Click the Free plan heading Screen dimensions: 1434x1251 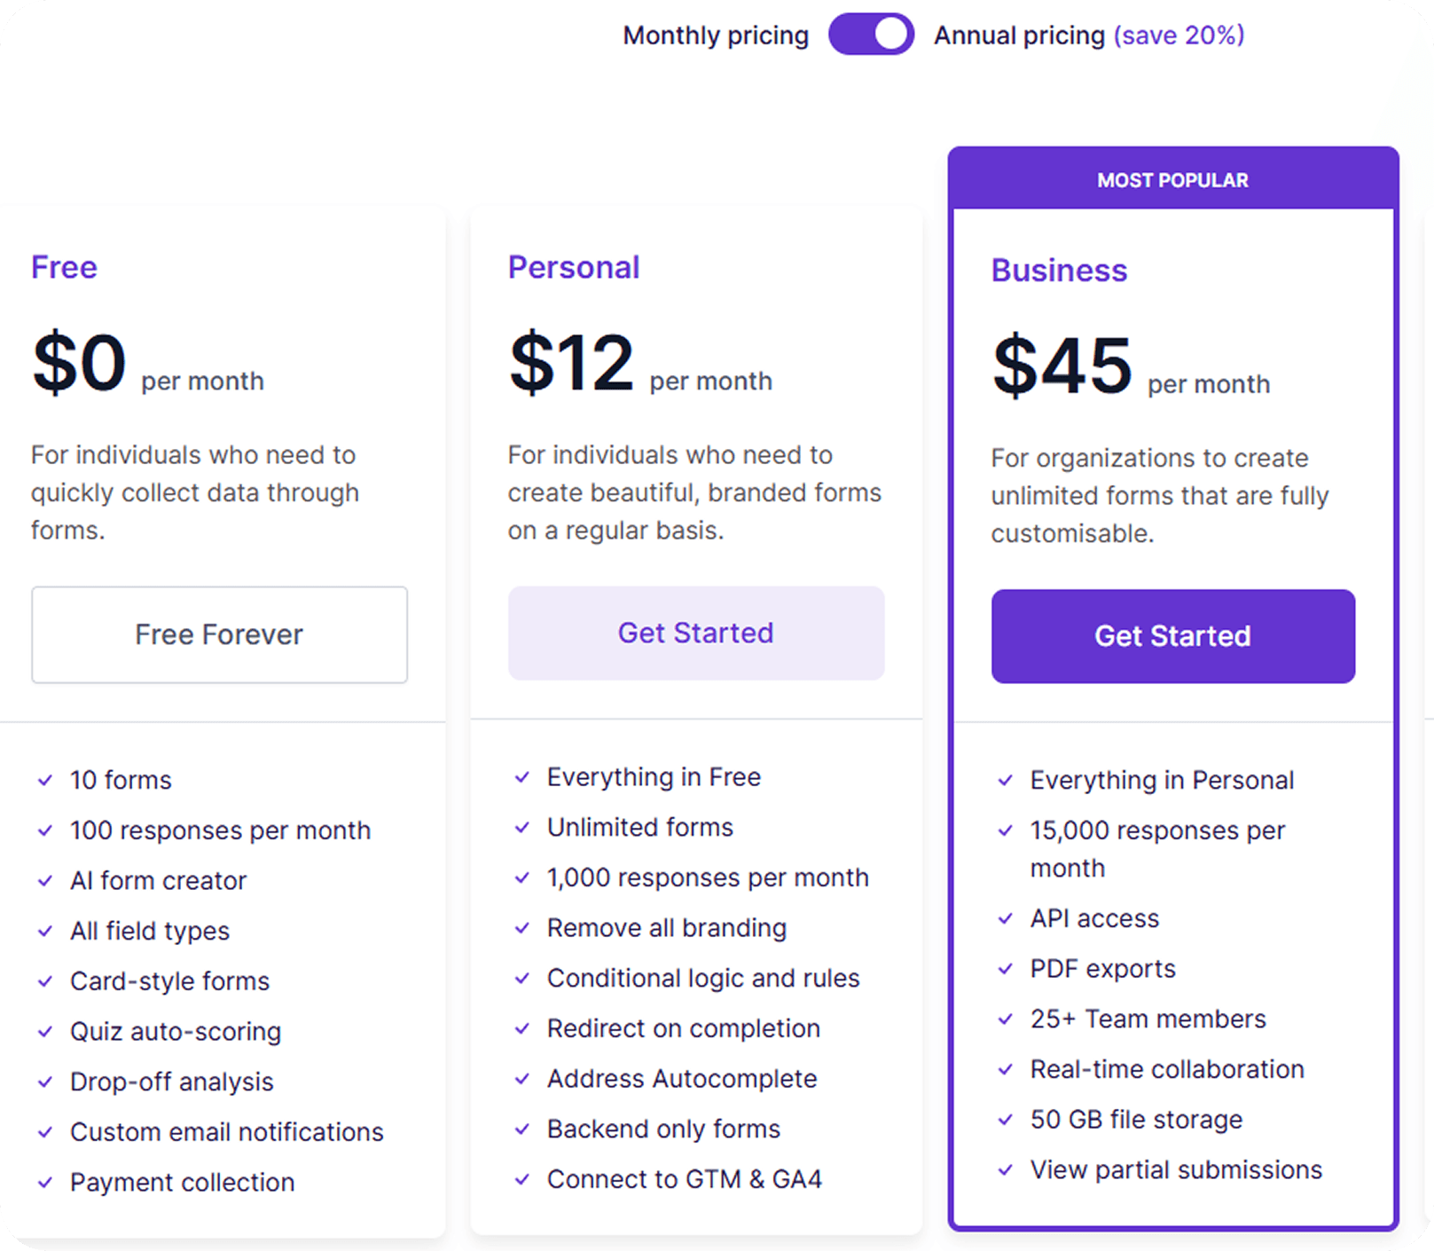pyautogui.click(x=64, y=267)
